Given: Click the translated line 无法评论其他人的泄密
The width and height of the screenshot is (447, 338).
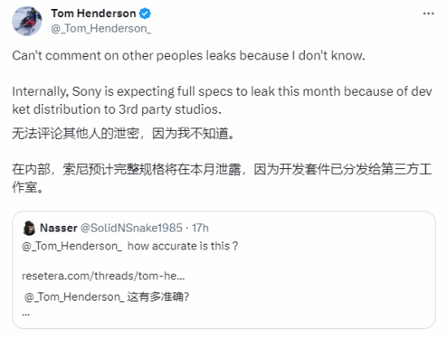Looking at the screenshot, I should [x=124, y=133].
